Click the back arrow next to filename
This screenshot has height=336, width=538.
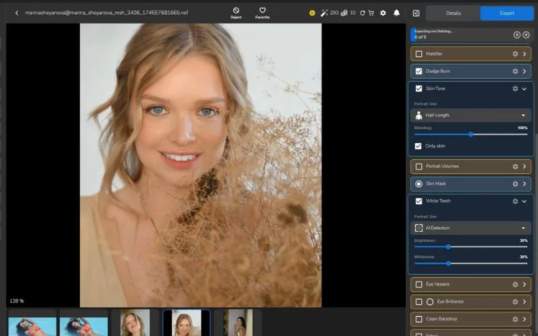tap(17, 13)
